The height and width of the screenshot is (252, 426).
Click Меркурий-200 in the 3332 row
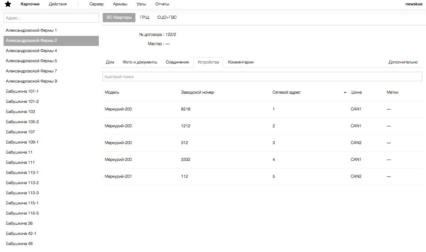(118, 160)
